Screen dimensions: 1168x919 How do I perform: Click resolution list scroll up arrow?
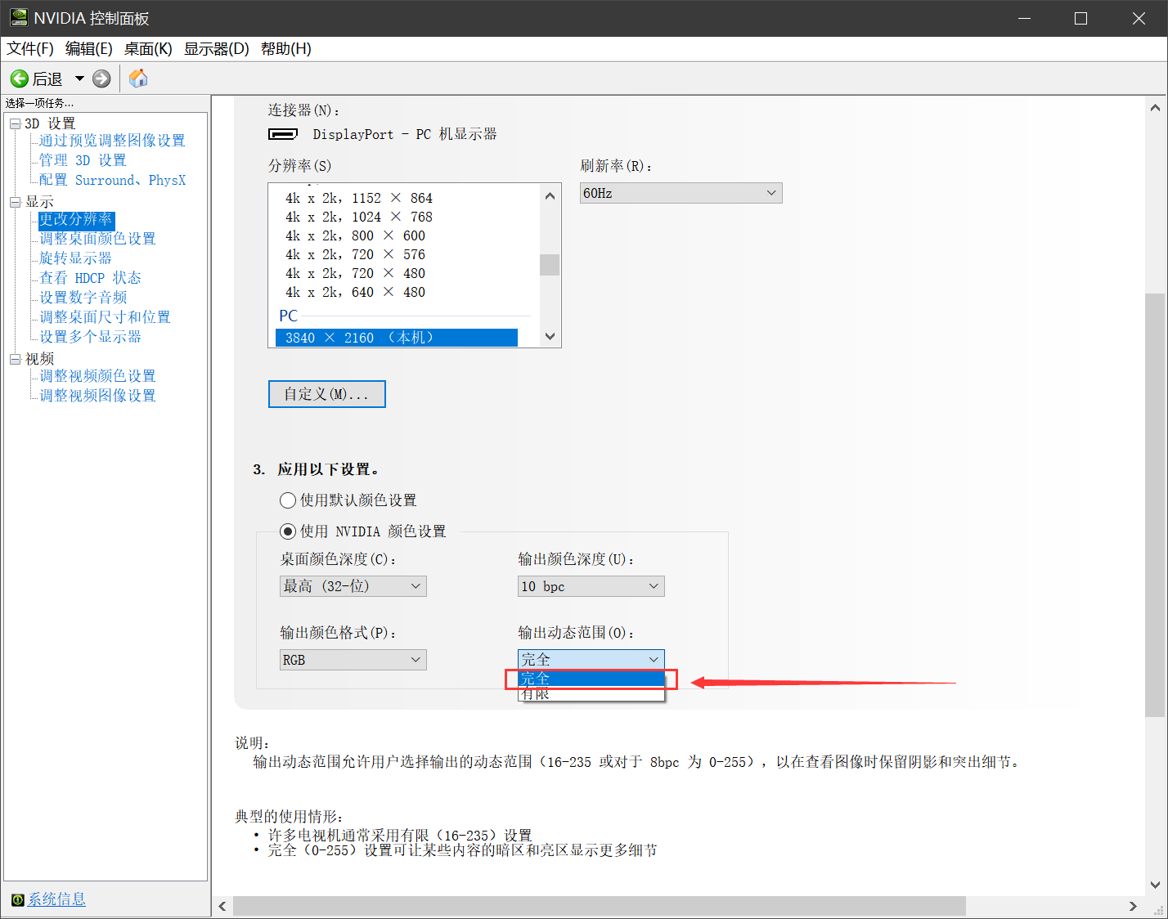tap(550, 195)
